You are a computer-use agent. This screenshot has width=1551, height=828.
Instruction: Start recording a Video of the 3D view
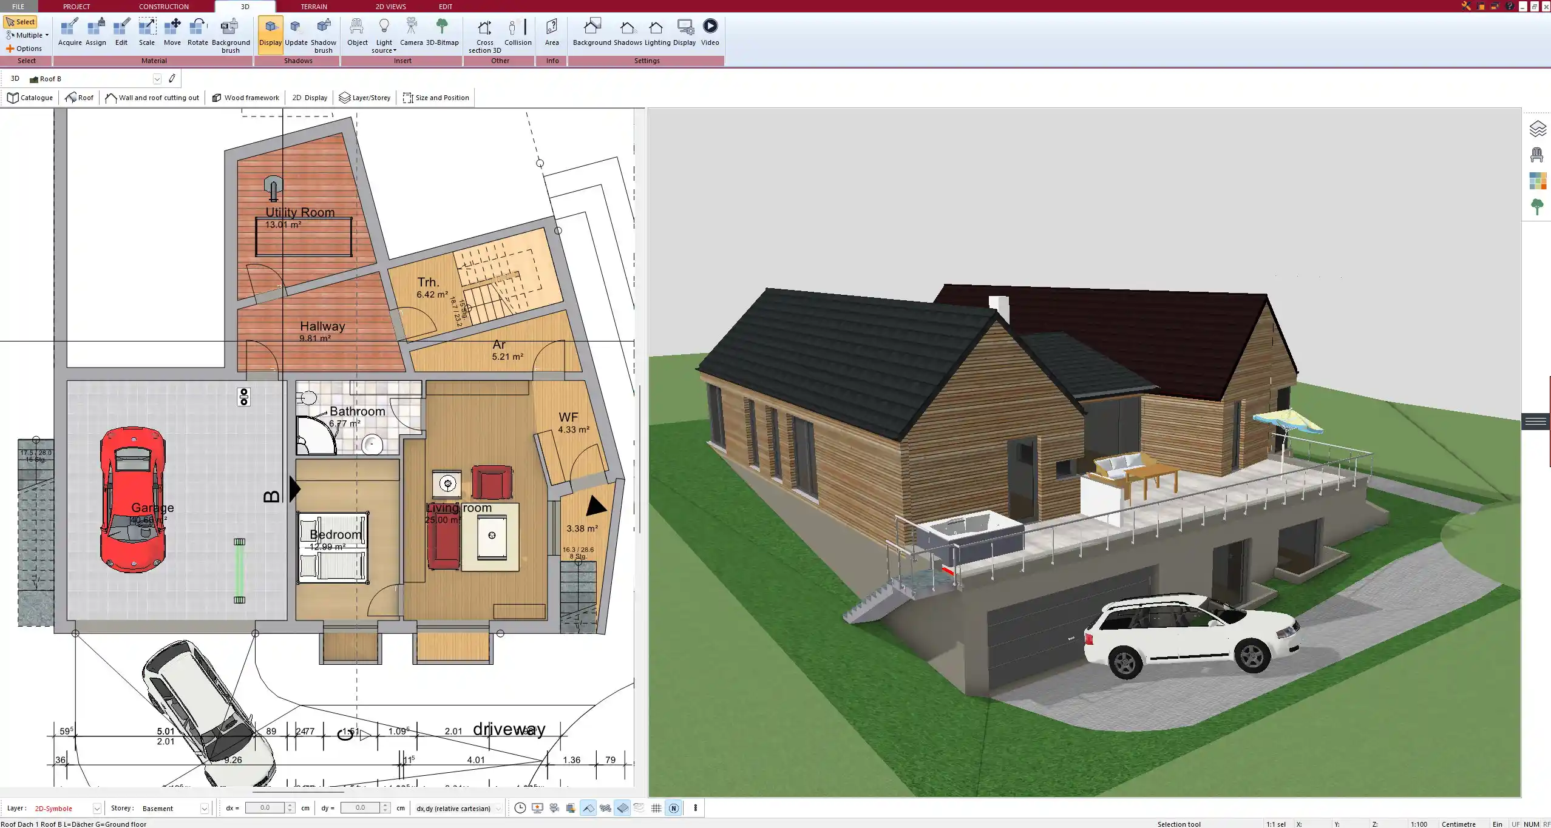709,30
